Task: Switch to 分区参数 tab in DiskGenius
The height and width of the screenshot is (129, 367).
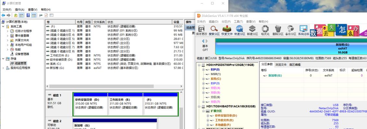Action: tap(267, 64)
